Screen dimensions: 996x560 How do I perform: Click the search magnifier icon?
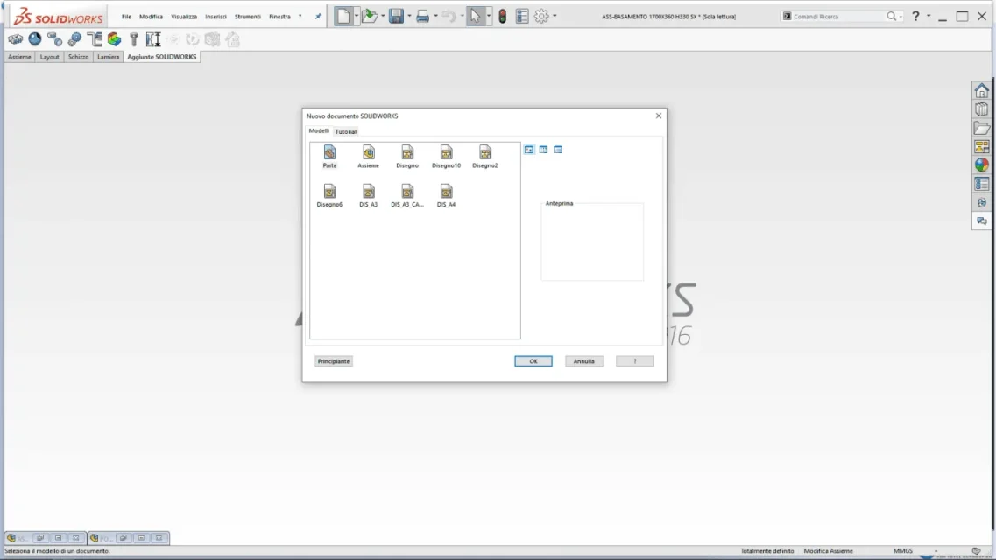tap(892, 17)
